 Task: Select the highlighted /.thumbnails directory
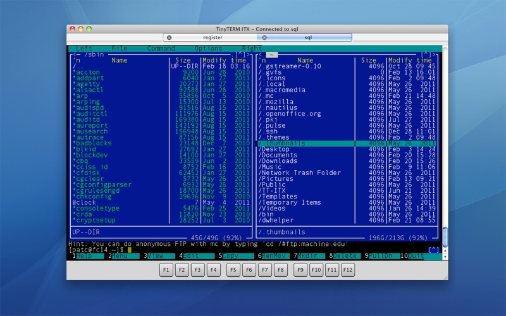[347, 143]
